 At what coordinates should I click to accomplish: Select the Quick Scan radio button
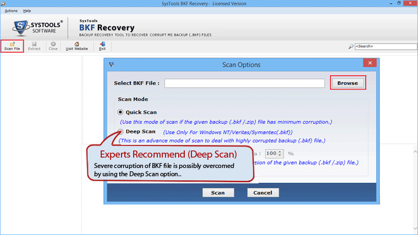coord(120,112)
